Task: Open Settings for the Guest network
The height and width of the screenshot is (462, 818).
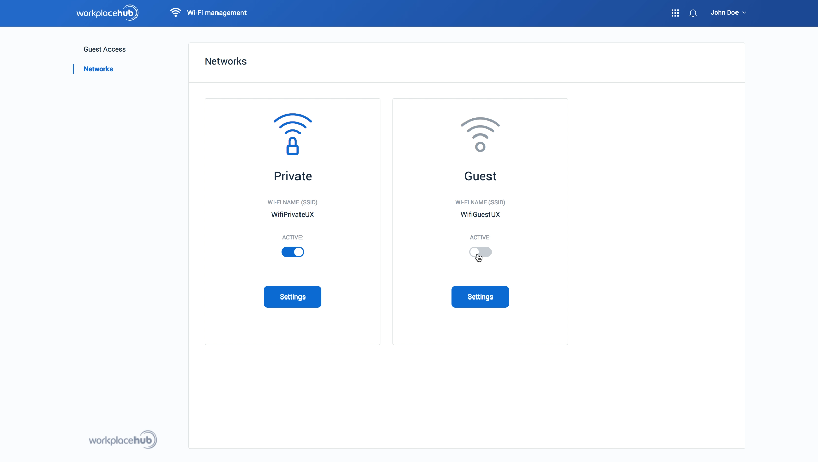Action: (x=480, y=296)
